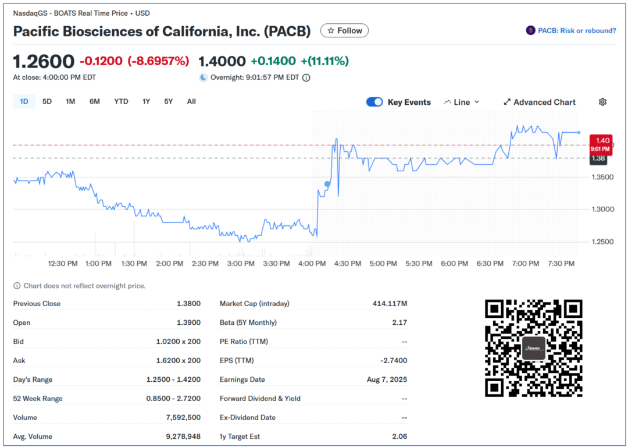
Task: Click the 1.40 price tag on chart axis
Action: pos(601,144)
